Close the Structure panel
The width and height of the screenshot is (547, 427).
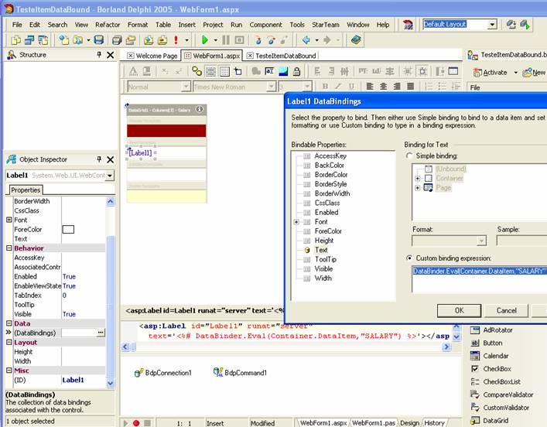pos(110,55)
